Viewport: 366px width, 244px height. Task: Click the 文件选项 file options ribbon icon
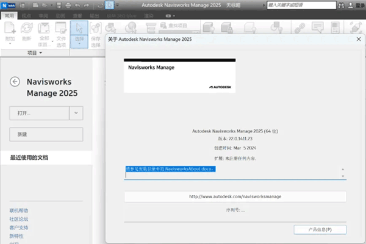click(61, 27)
